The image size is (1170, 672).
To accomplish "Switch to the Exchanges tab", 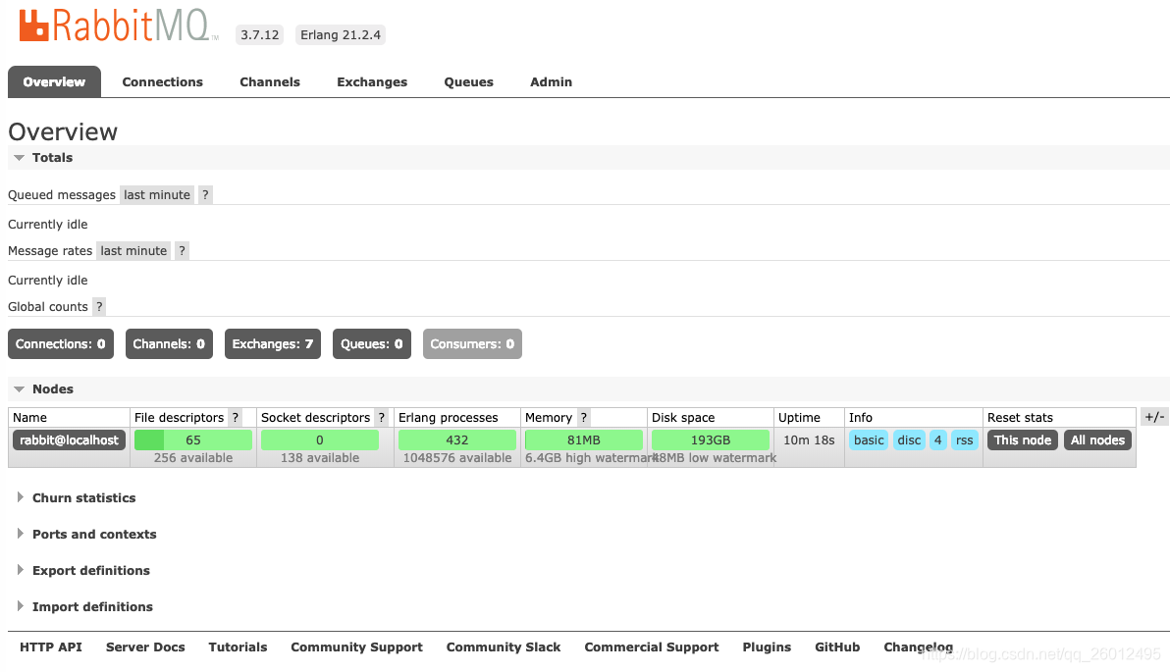I will pyautogui.click(x=372, y=81).
